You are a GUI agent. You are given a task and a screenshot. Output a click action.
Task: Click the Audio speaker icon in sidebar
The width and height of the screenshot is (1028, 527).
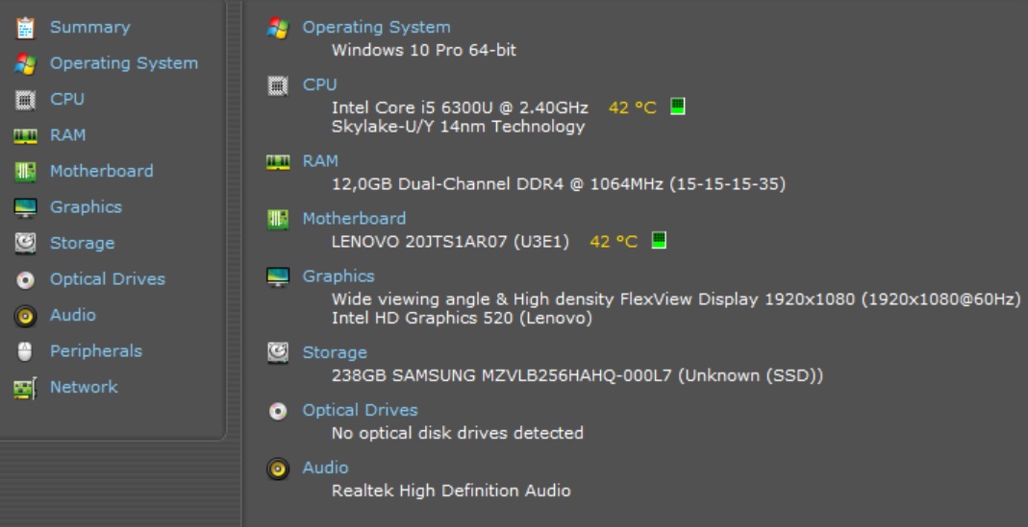tap(26, 316)
